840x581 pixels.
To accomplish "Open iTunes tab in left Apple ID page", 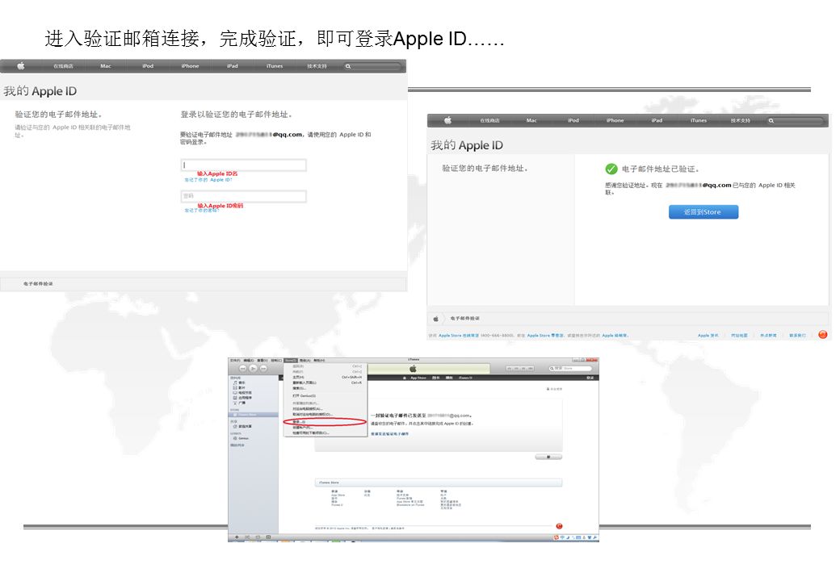I will (x=275, y=66).
